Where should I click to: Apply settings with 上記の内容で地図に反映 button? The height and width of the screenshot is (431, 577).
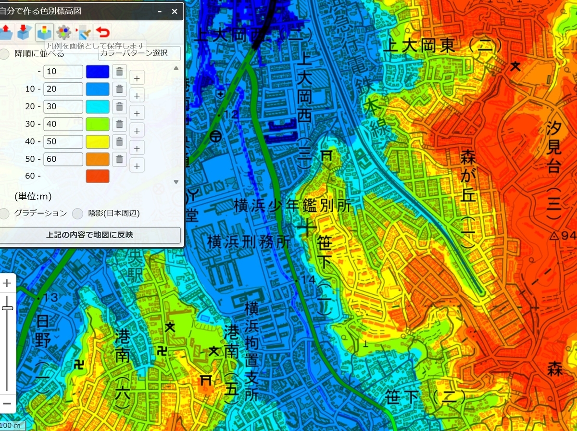click(89, 235)
